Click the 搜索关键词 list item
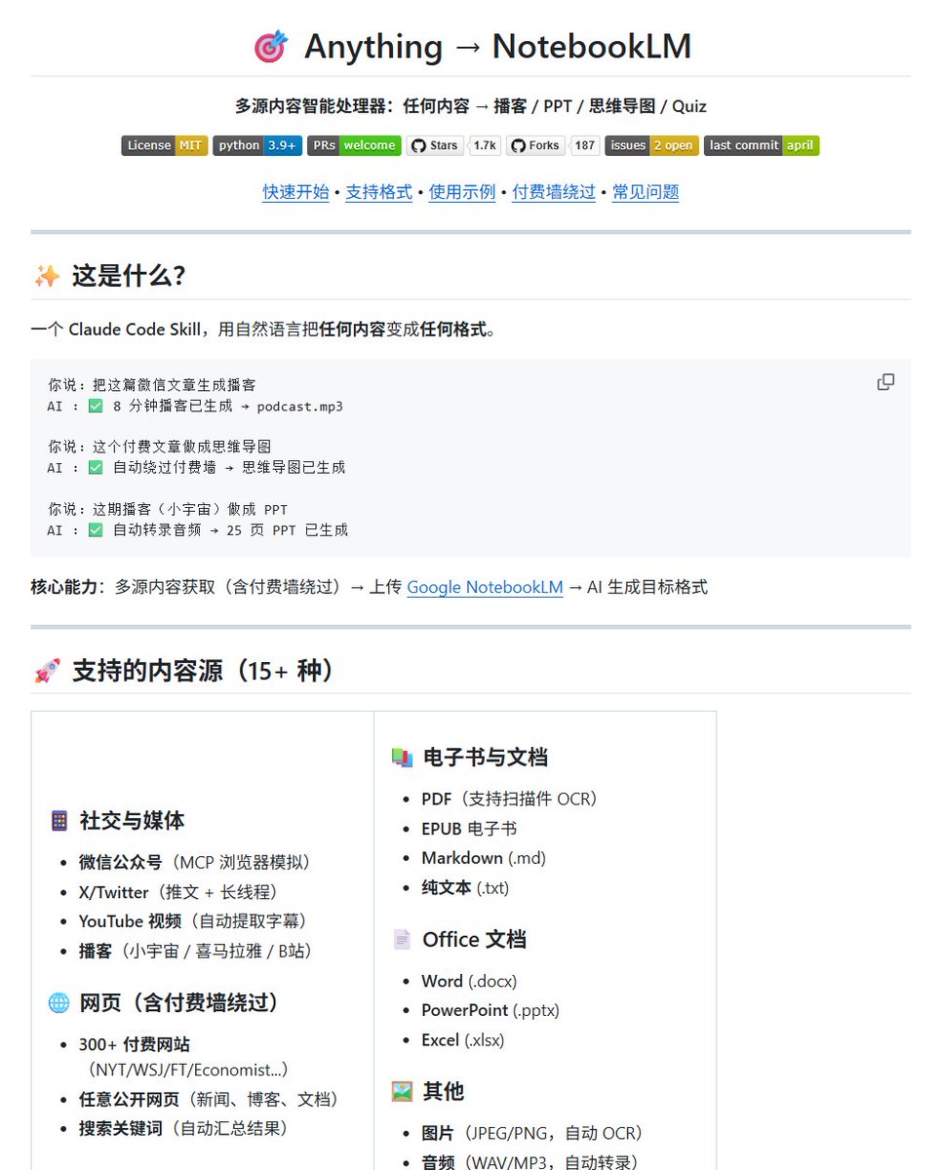 pyautogui.click(x=186, y=1128)
